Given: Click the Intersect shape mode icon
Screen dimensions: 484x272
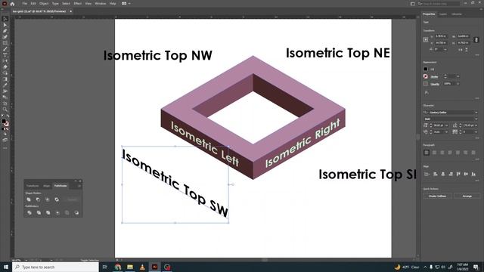Looking at the screenshot, I should click(47, 199).
